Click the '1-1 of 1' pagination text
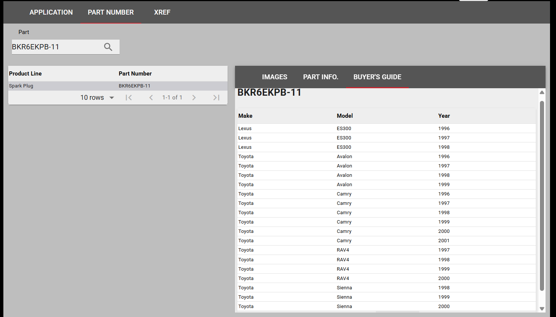Screen dimensions: 556x317 [x=172, y=98]
